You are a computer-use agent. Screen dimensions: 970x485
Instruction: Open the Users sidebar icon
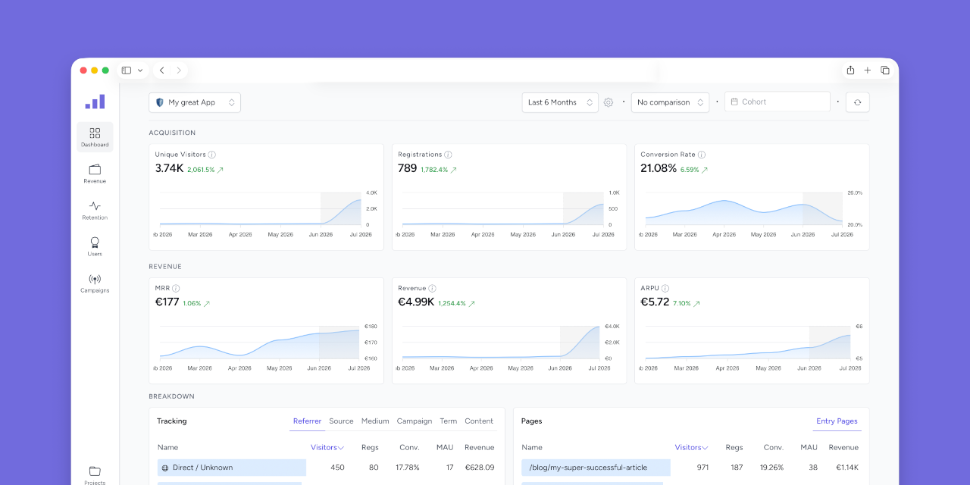tap(95, 246)
